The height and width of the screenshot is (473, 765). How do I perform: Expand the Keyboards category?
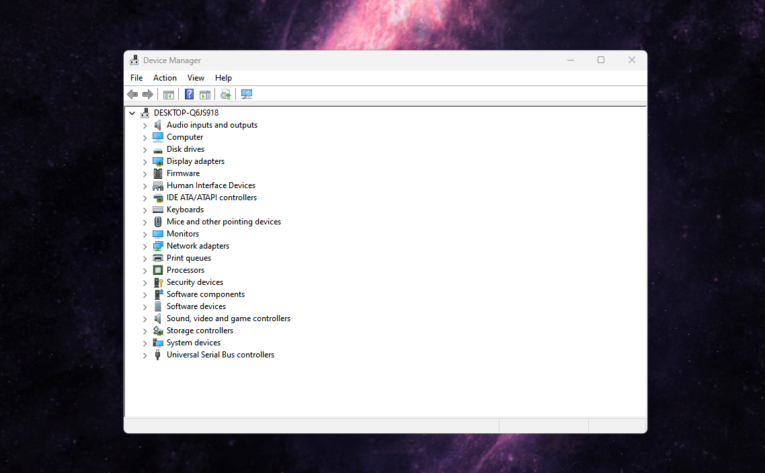145,210
